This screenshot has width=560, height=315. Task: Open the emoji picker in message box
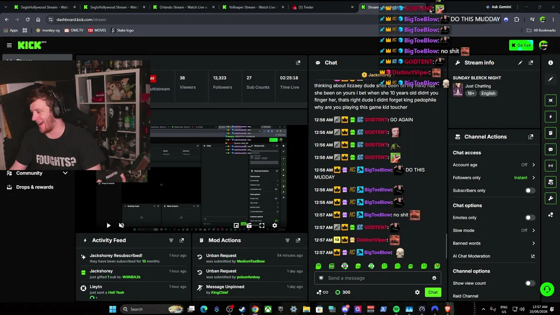pos(434,278)
